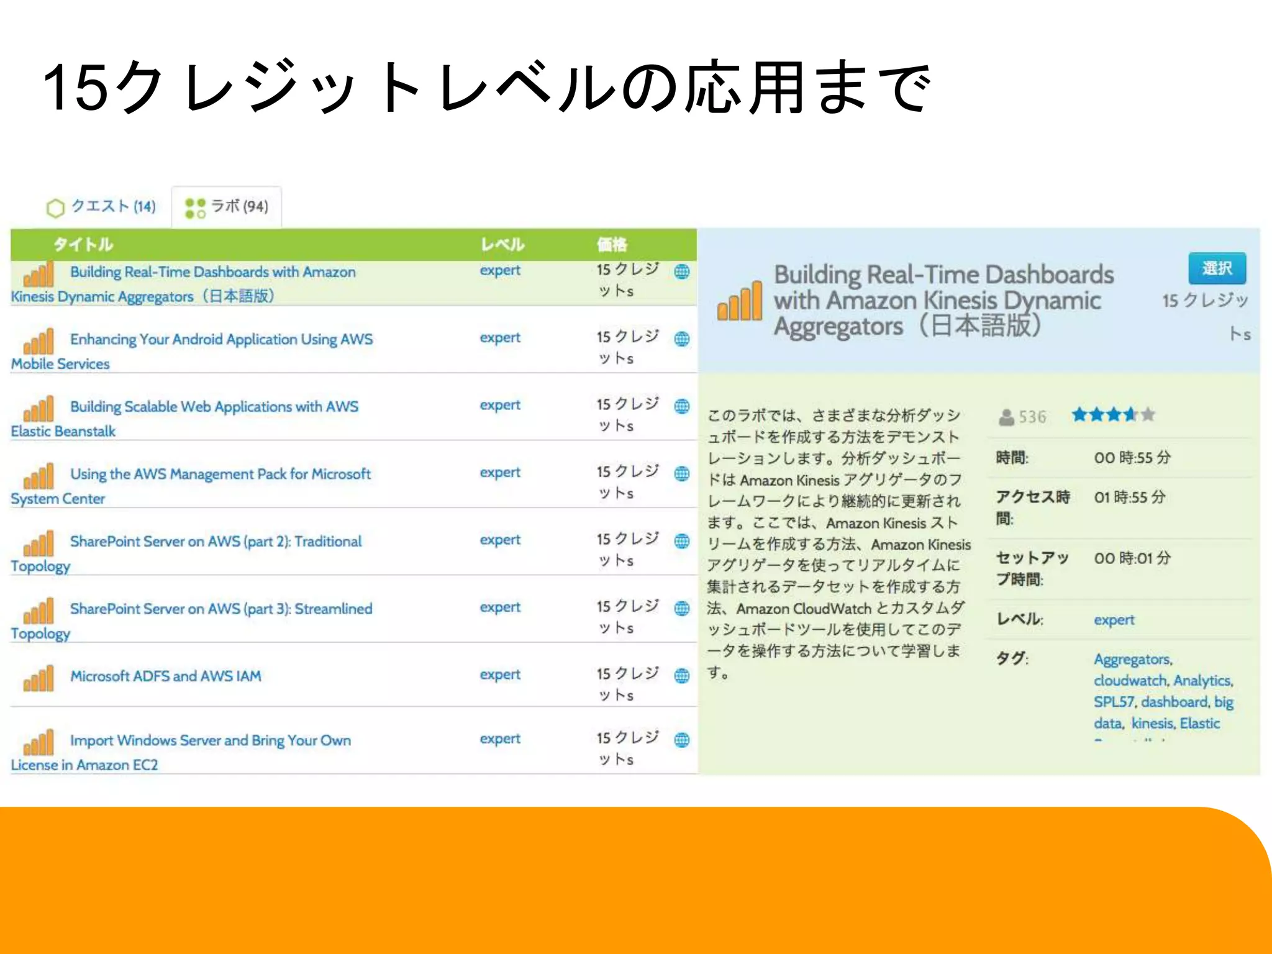This screenshot has height=954, width=1272.
Task: Click globe icon in SharePoint part 2 row
Action: (x=682, y=541)
